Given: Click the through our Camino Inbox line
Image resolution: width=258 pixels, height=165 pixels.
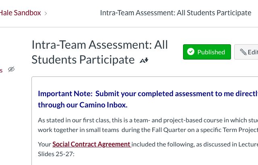Looking at the screenshot, I should [x=83, y=105].
